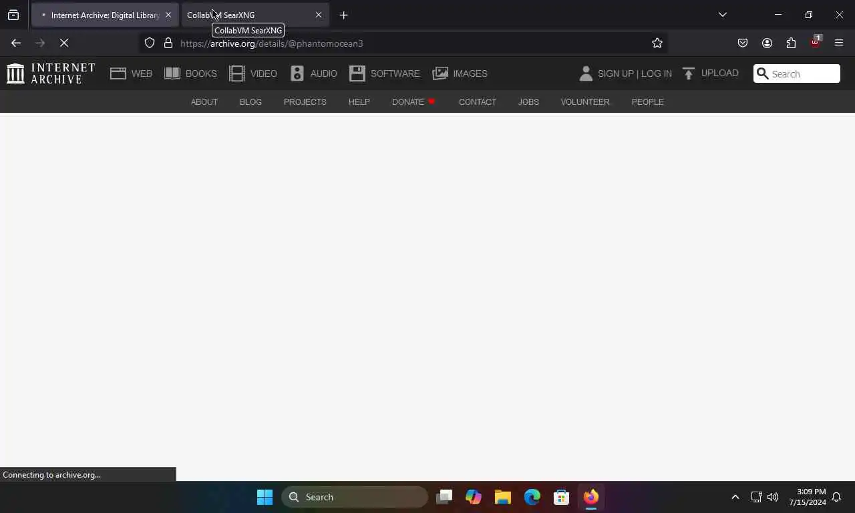855x513 pixels.
Task: View site security padlock info
Action: (168, 43)
